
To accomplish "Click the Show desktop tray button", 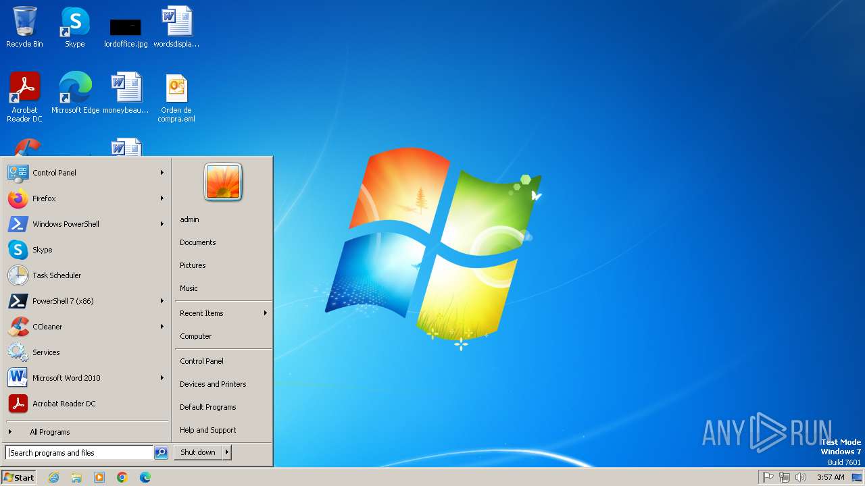I will coord(858,477).
